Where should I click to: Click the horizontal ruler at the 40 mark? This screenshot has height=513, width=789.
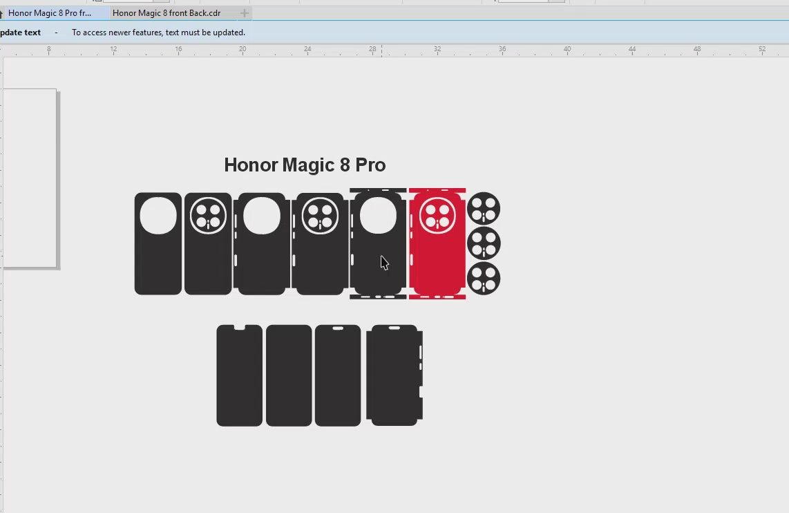click(x=567, y=50)
